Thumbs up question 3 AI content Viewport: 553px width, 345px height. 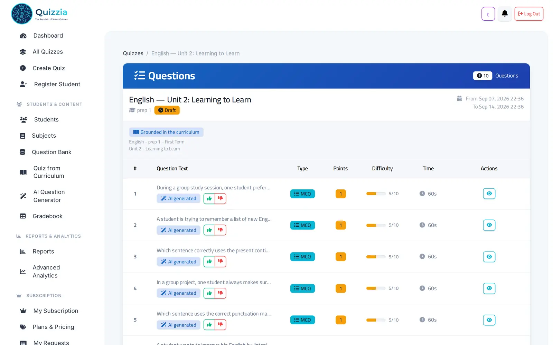pos(209,262)
